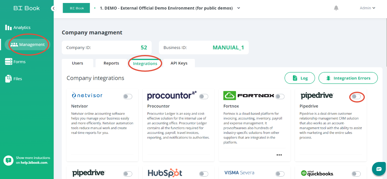Expand the demo environment selector dropdown
This screenshot has width=387, height=179.
click(x=239, y=8)
